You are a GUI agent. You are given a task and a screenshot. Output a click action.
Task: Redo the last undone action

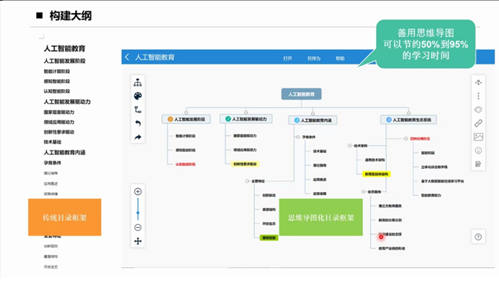(x=137, y=137)
